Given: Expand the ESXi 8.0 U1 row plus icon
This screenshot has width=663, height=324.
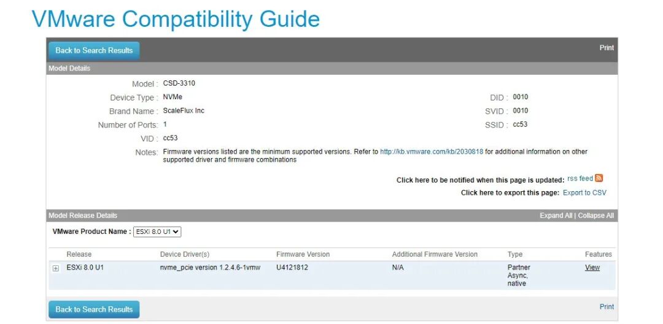Looking at the screenshot, I should tap(56, 269).
